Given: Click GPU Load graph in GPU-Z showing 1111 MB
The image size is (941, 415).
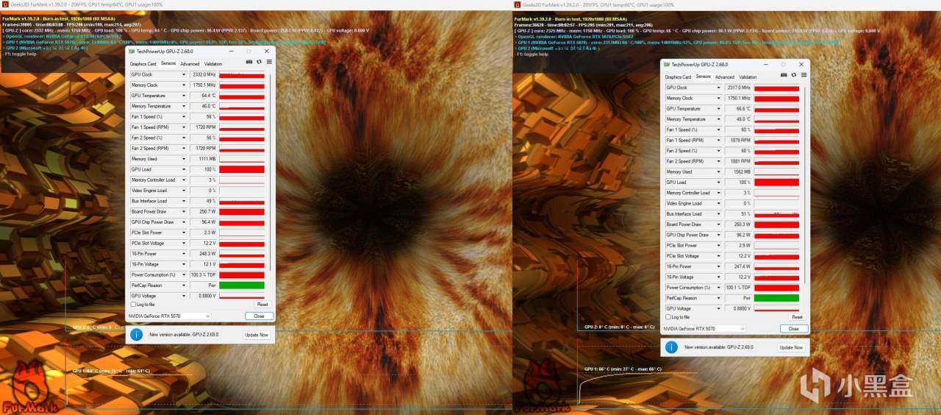Looking at the screenshot, I should coord(242,169).
